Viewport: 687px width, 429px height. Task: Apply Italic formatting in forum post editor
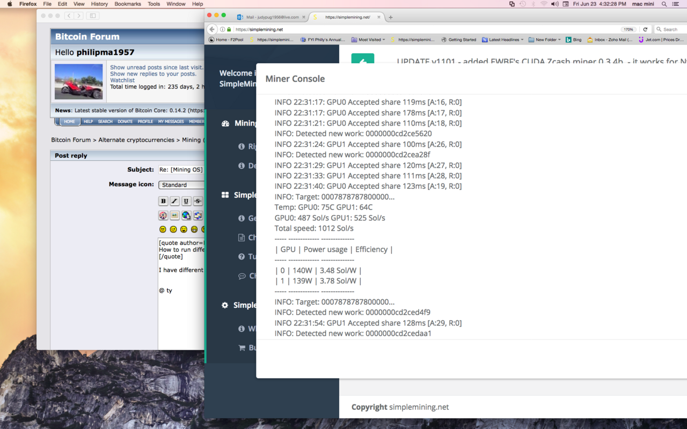[174, 201]
